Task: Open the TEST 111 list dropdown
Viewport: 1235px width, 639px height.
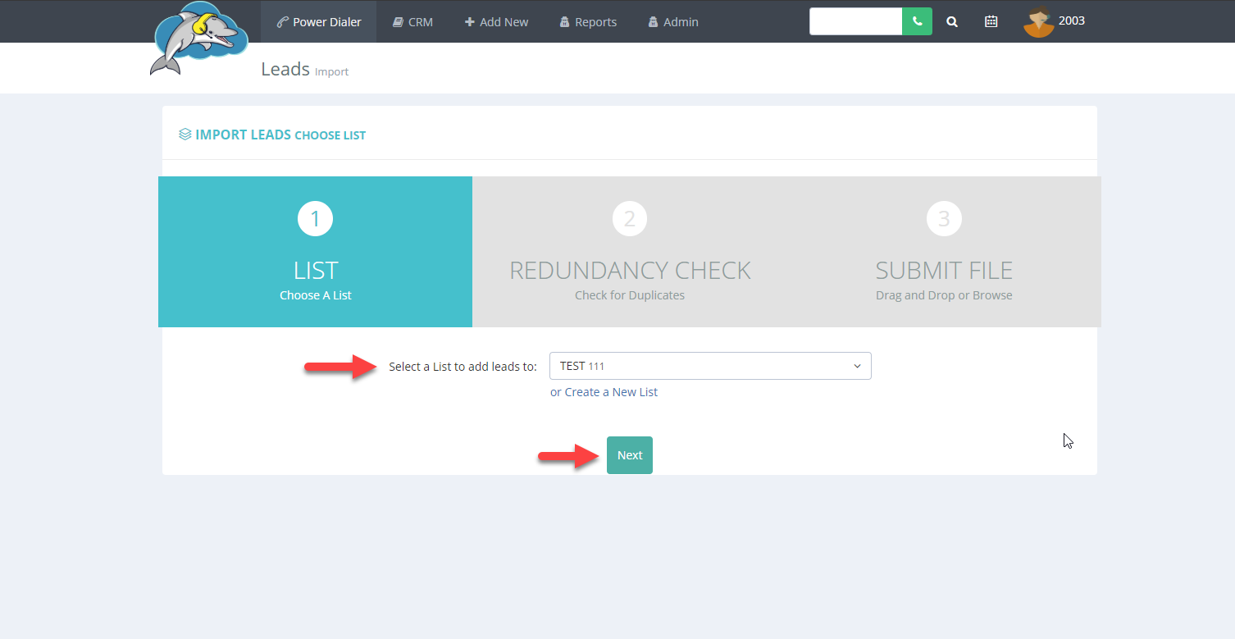Action: [x=710, y=366]
